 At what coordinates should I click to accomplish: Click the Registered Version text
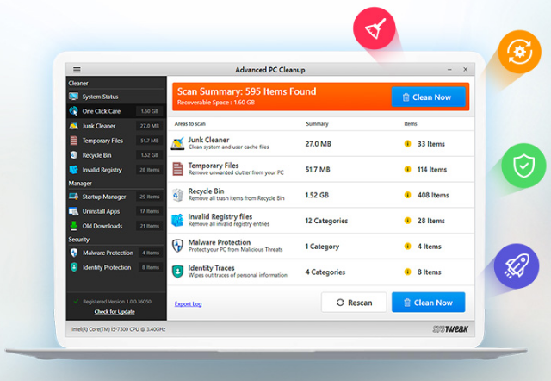[x=117, y=302]
